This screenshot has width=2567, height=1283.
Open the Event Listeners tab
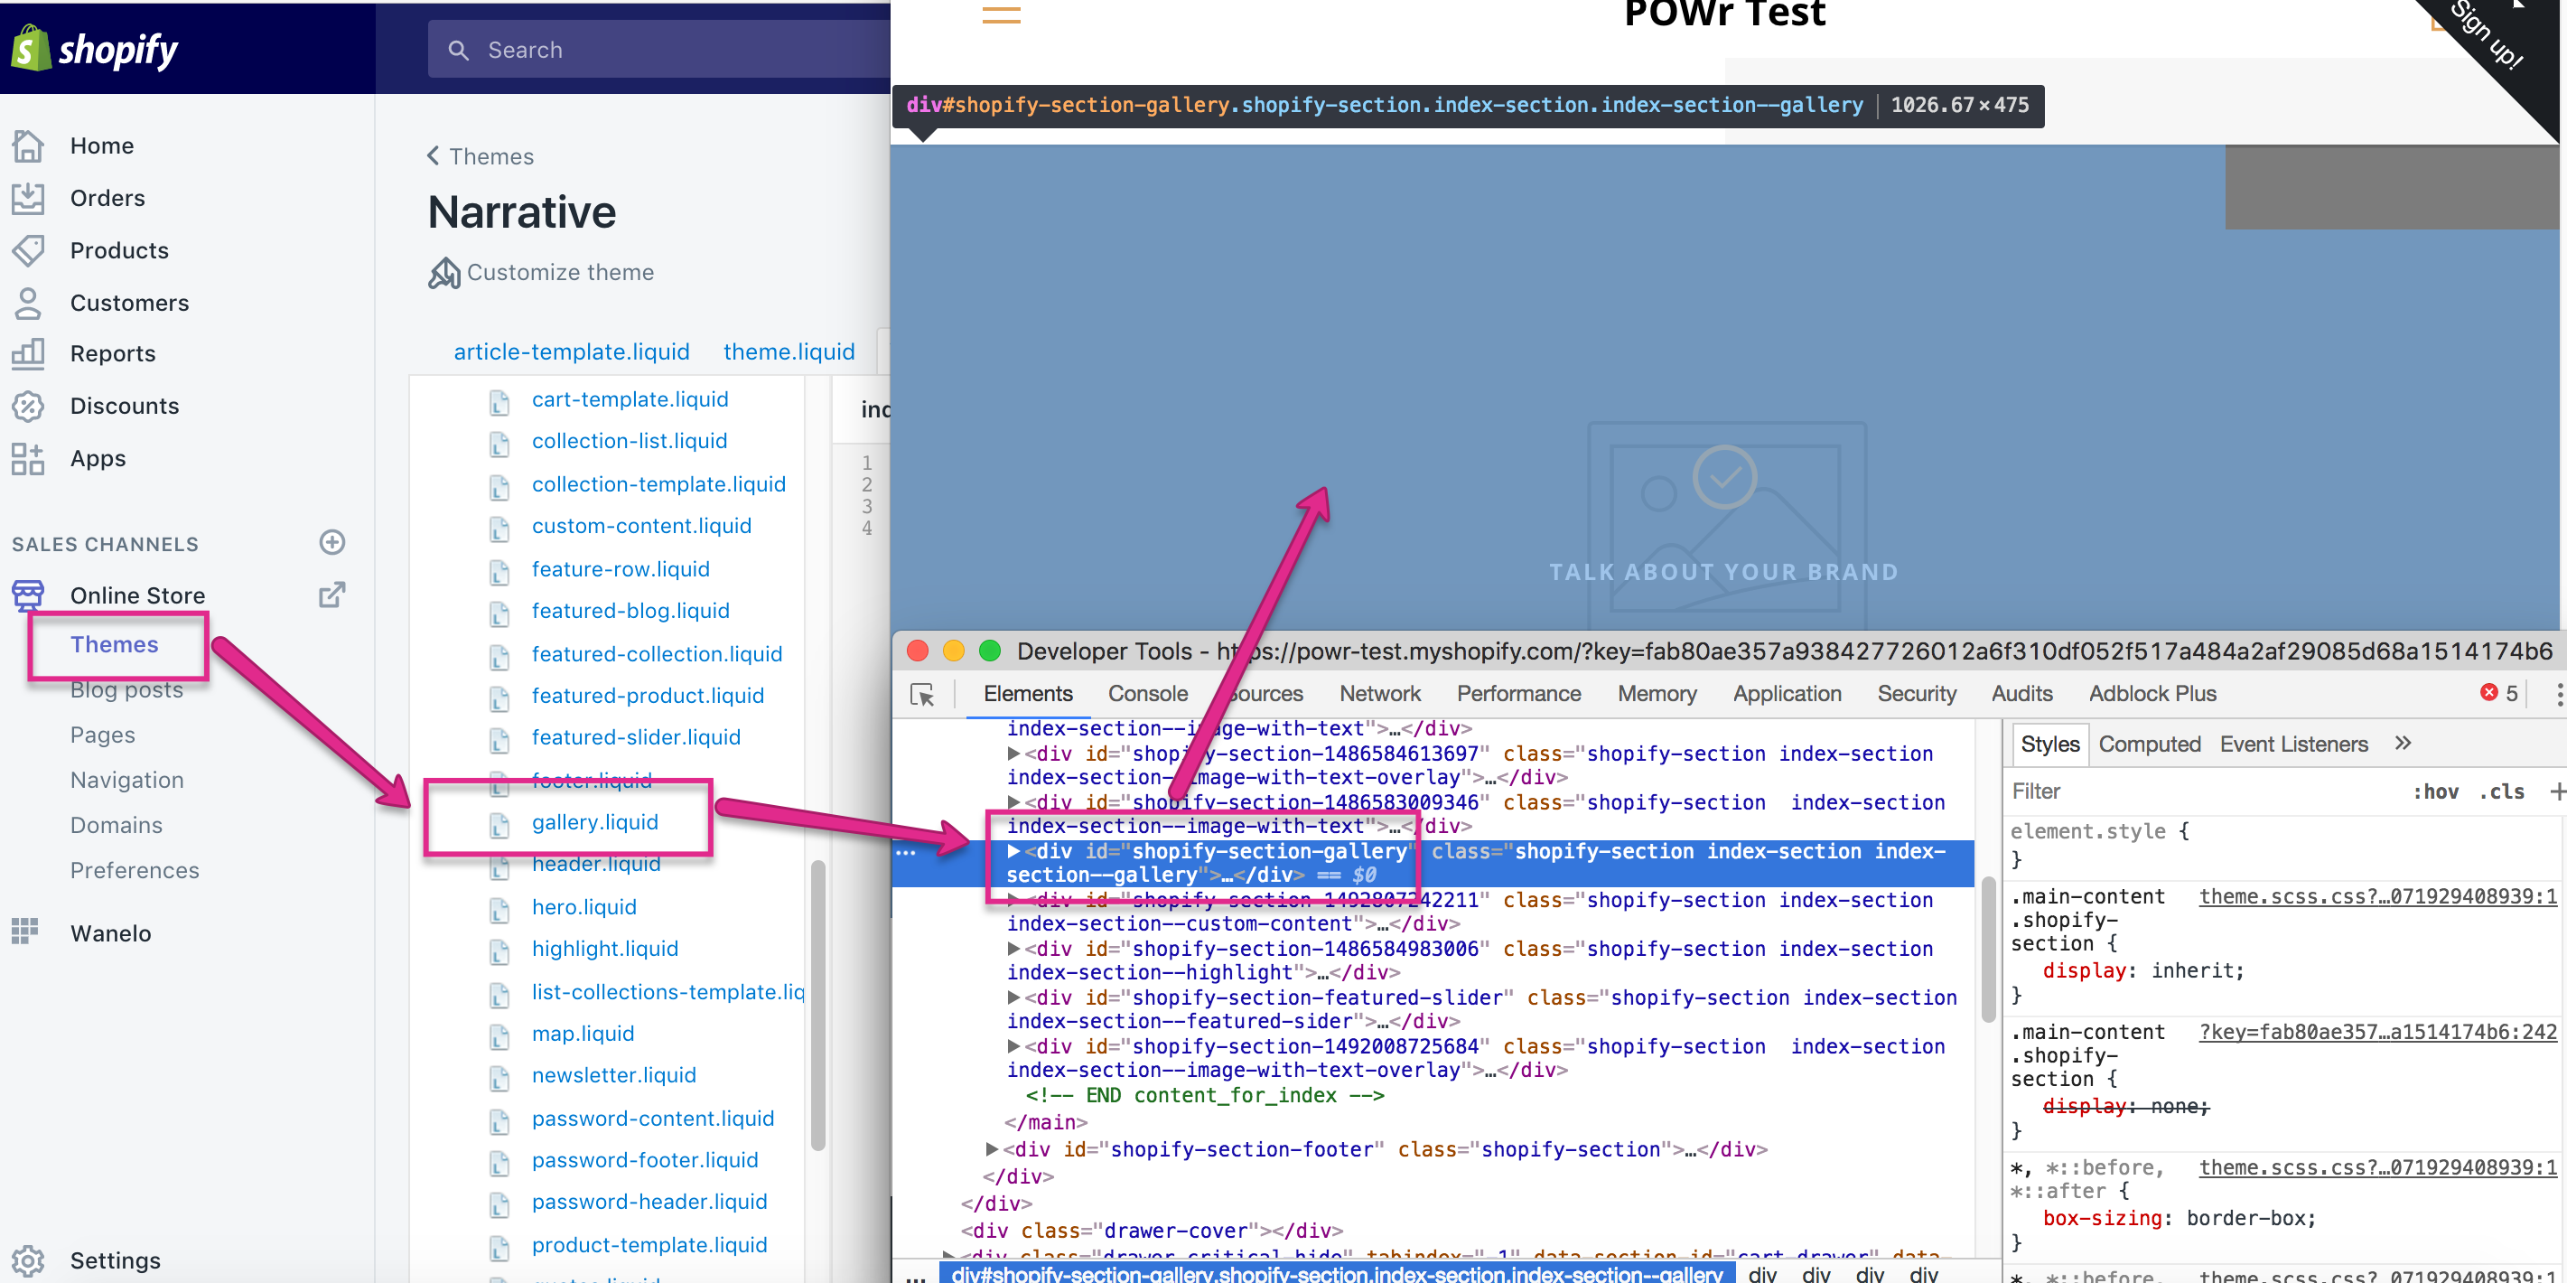pos(2293,744)
